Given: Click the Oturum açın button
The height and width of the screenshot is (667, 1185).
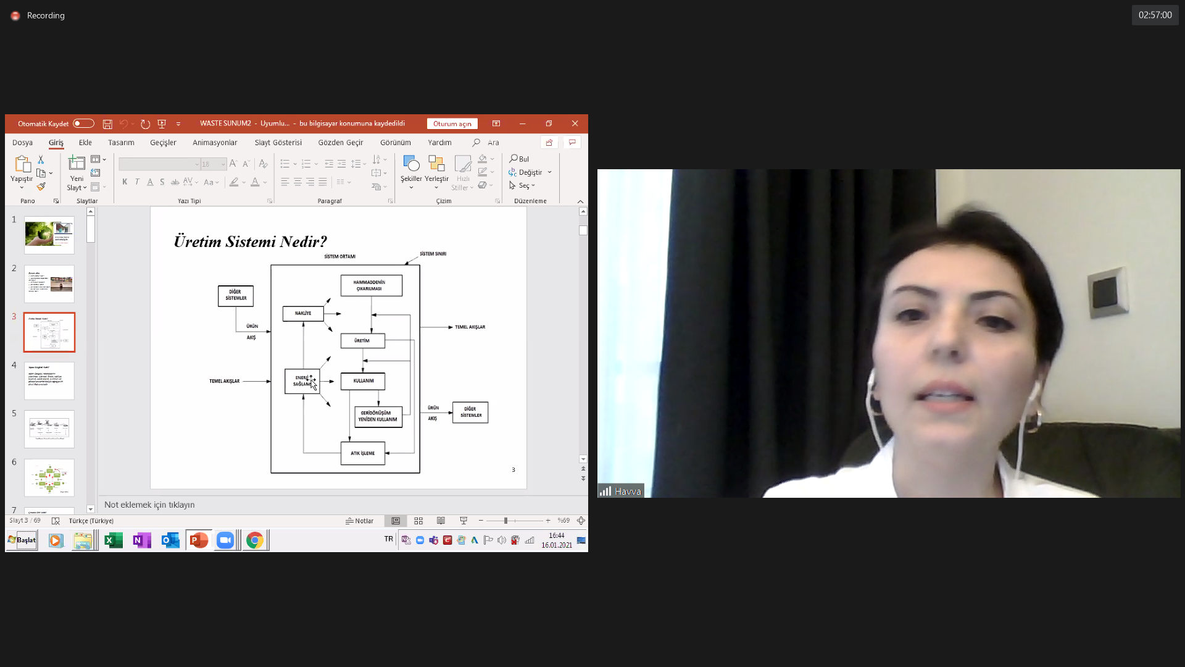Looking at the screenshot, I should point(452,124).
